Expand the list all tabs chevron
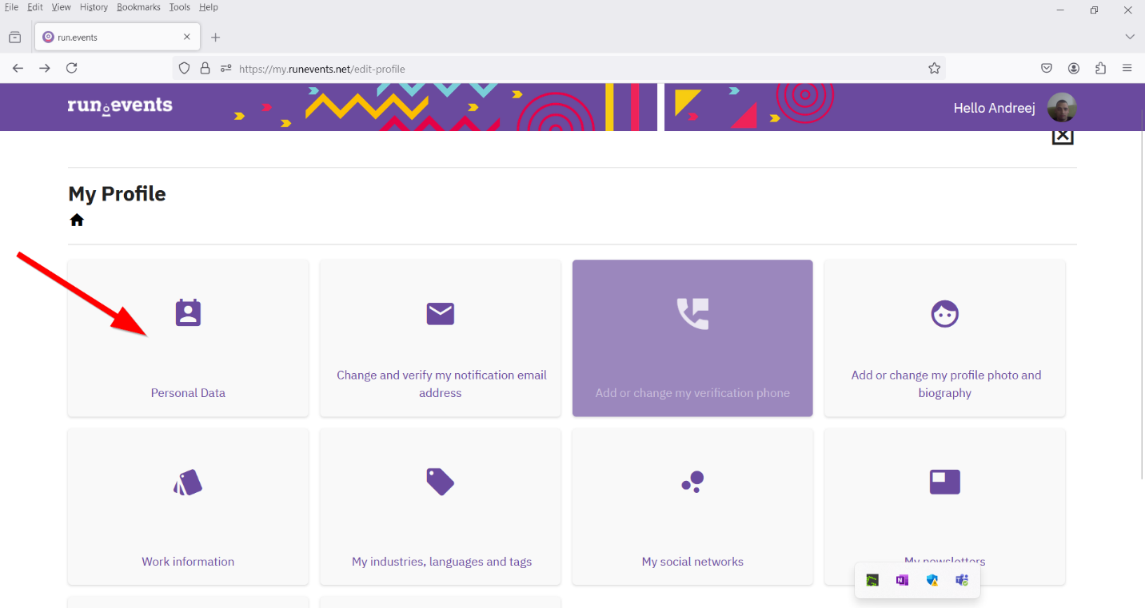The height and width of the screenshot is (608, 1145). (x=1130, y=37)
